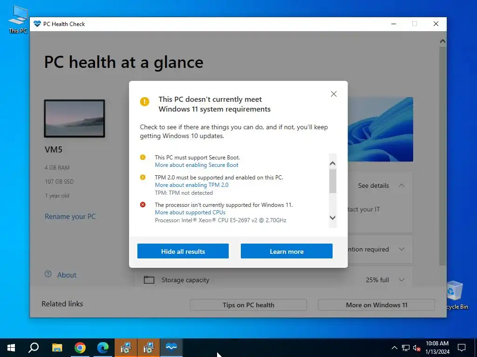Click PC Health Check taskbar icon
Image resolution: width=477 pixels, height=357 pixels.
(171, 348)
